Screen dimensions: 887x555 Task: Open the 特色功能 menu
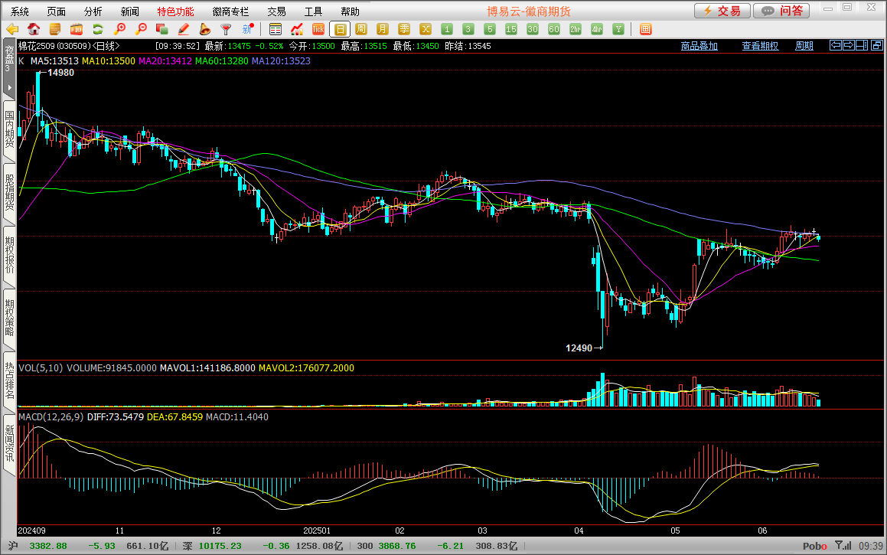point(175,11)
